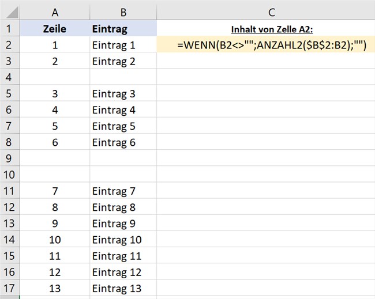Select row 10 header
This screenshot has width=375, height=299.
point(10,175)
